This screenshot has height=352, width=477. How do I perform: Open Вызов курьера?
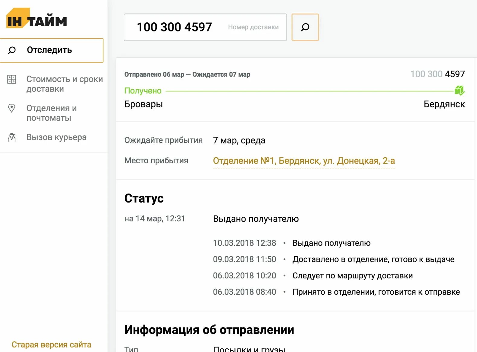coord(56,137)
